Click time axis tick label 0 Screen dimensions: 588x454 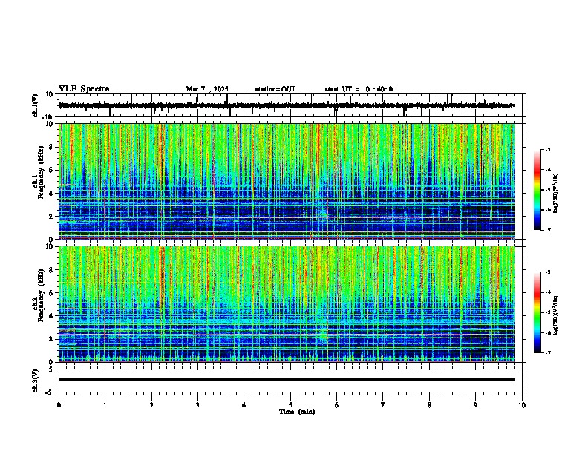click(59, 405)
